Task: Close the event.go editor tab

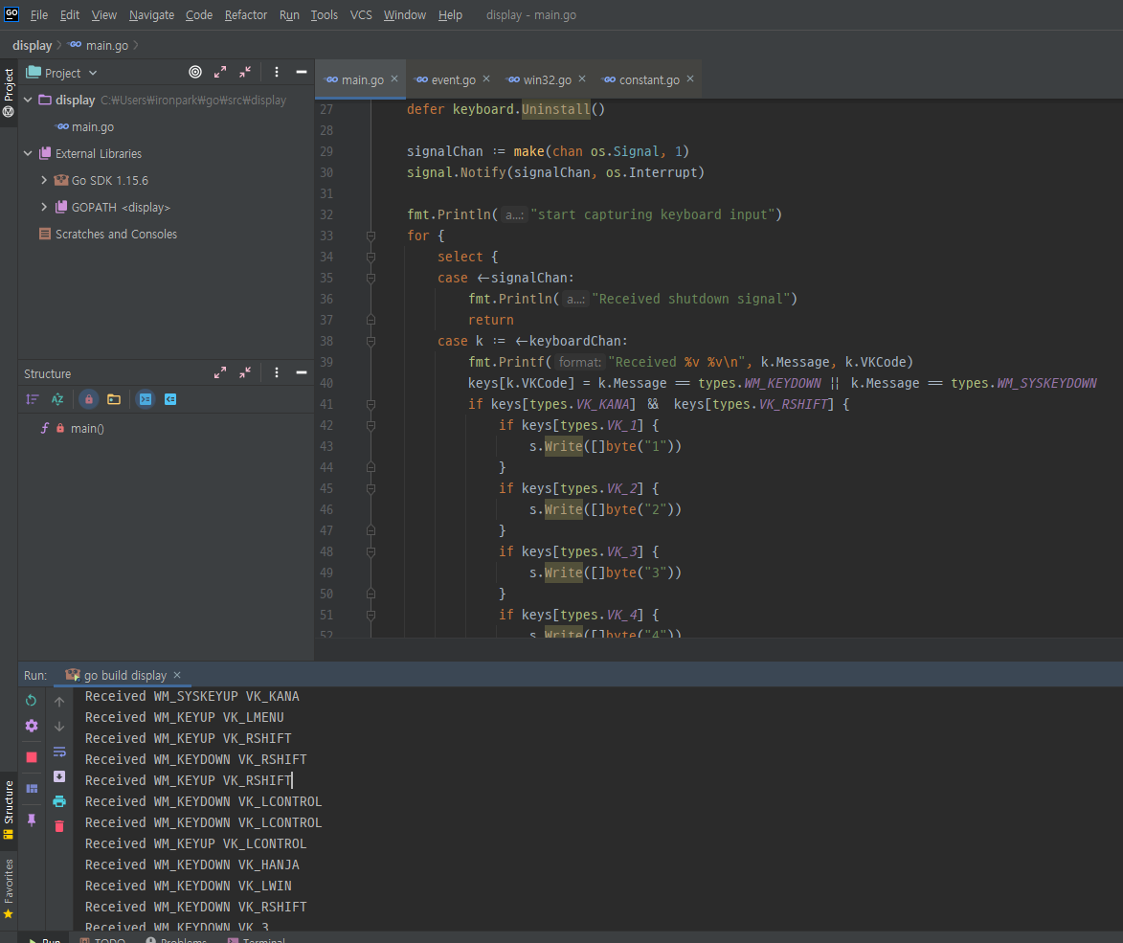Action: (486, 79)
